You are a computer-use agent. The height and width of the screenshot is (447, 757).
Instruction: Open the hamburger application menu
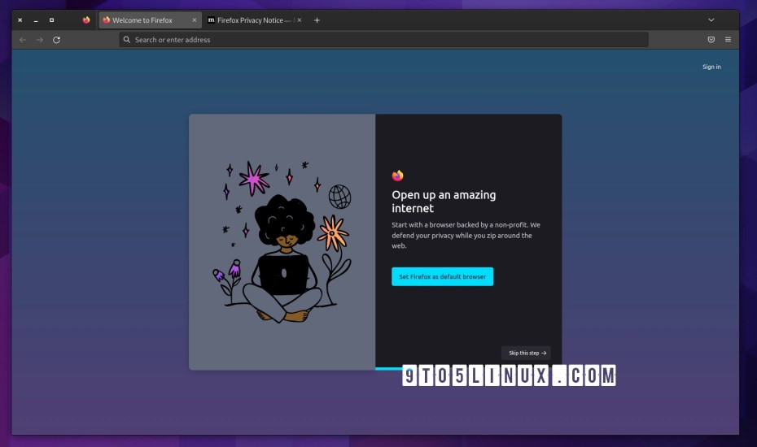coord(728,40)
